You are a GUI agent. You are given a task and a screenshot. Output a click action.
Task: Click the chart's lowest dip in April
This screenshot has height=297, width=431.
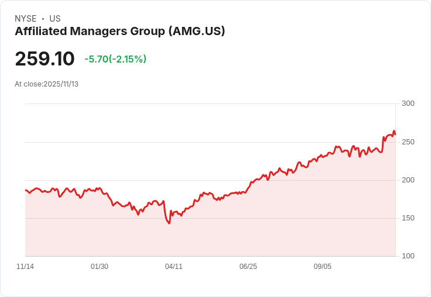coord(169,223)
